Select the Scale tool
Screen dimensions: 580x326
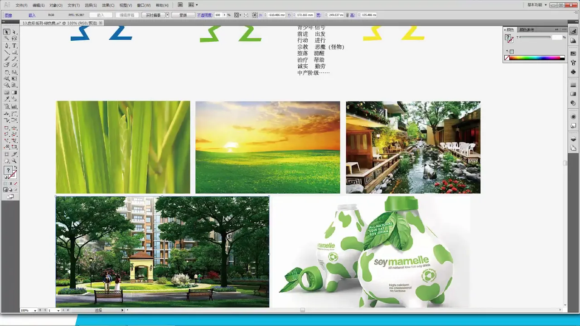(x=14, y=72)
